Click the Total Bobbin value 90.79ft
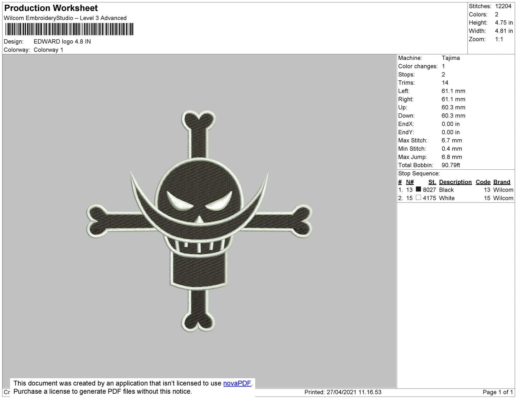Image resolution: width=517 pixels, height=399 pixels. click(451, 165)
